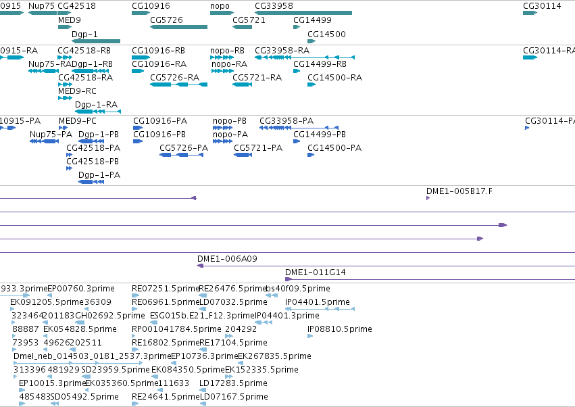Click the EP00760.3prime EST label
The width and height of the screenshot is (575, 407).
point(81,289)
